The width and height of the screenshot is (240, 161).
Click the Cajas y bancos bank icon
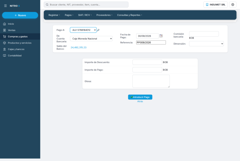coord(4,49)
